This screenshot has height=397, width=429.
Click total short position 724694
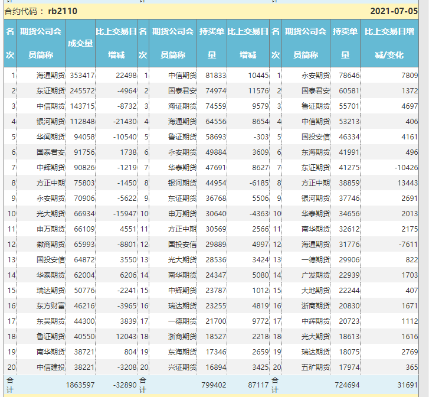[x=346, y=385]
